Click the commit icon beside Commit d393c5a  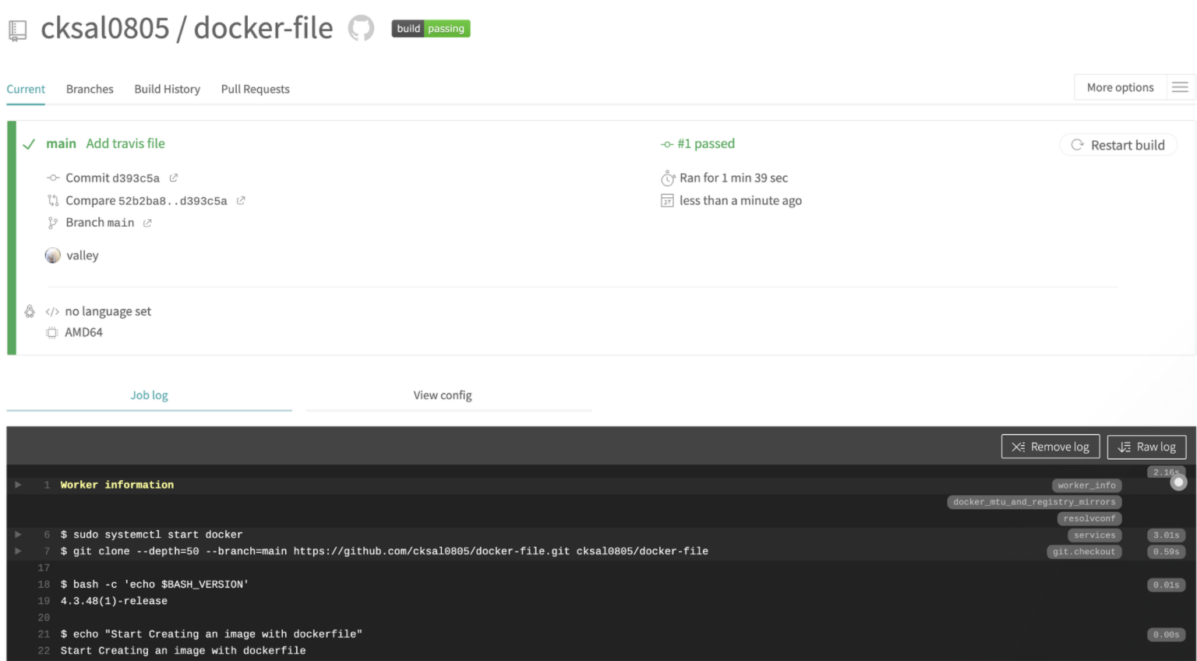pos(53,178)
